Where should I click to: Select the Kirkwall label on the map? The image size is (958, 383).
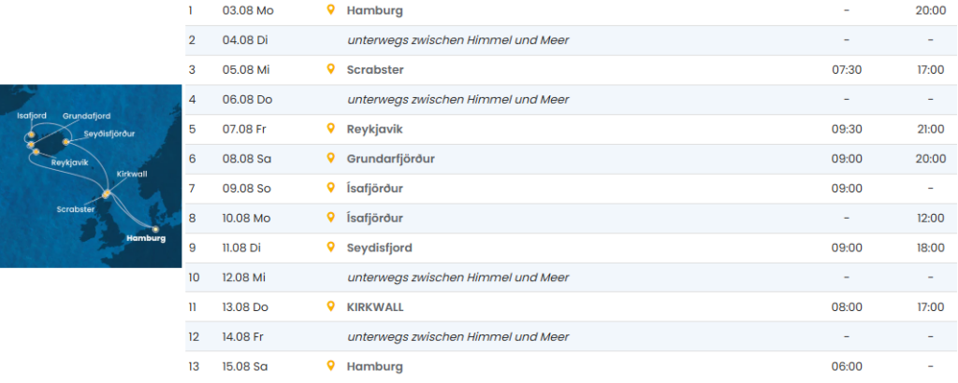(132, 174)
